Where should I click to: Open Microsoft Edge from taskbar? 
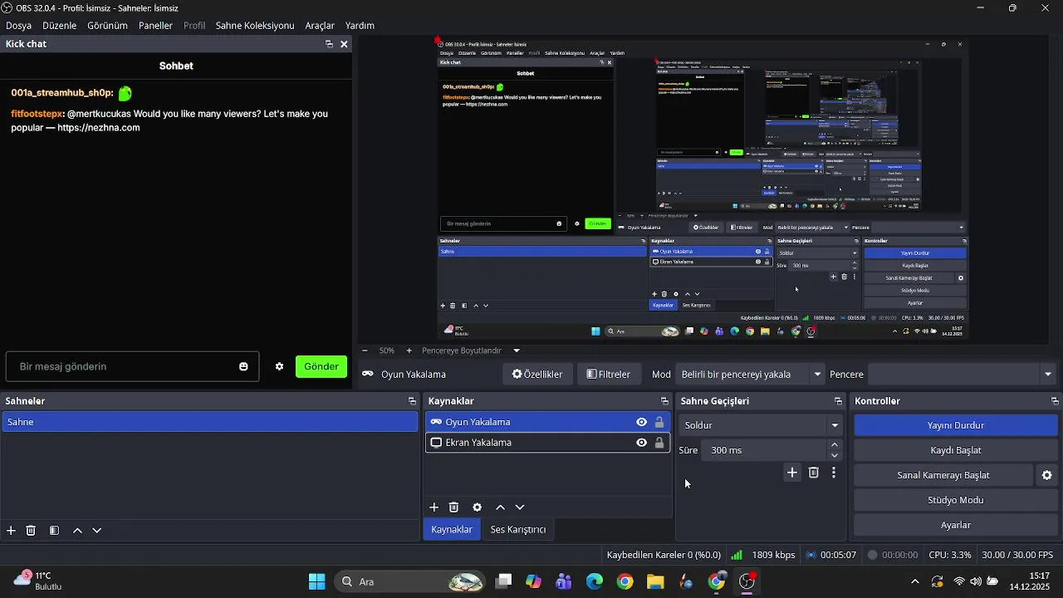click(595, 581)
